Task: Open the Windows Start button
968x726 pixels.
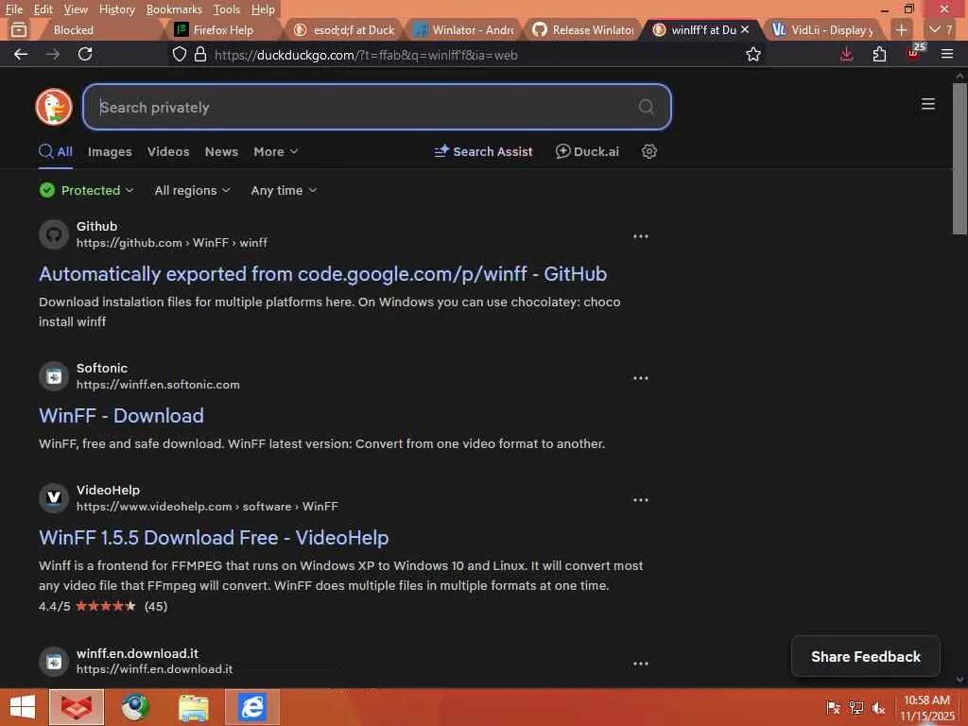Action: [23, 707]
